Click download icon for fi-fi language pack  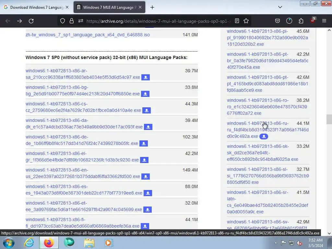click(145, 226)
